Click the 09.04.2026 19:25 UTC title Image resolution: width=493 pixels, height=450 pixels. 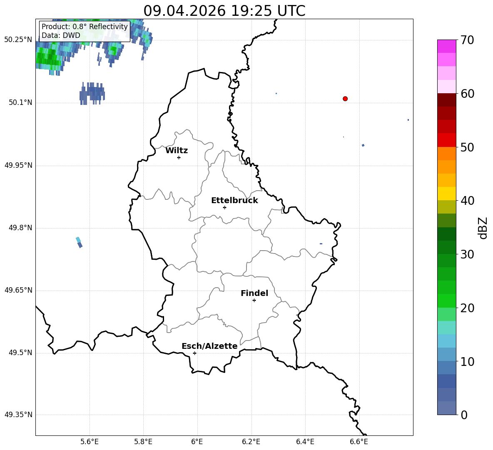[x=224, y=11]
